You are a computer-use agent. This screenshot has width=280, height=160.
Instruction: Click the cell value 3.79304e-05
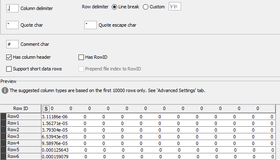coord(55,130)
